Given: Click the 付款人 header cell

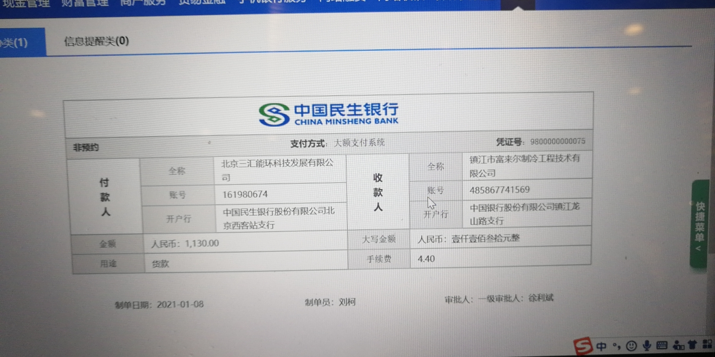Looking at the screenshot, I should pyautogui.click(x=105, y=197).
